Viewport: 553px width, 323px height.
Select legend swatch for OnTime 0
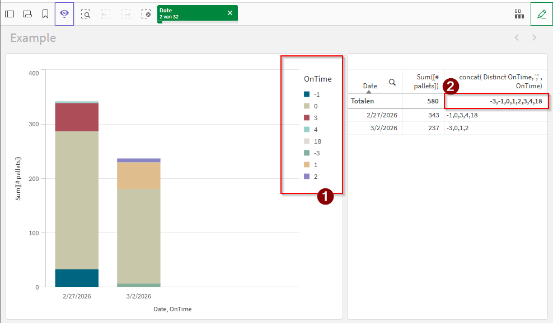[307, 106]
